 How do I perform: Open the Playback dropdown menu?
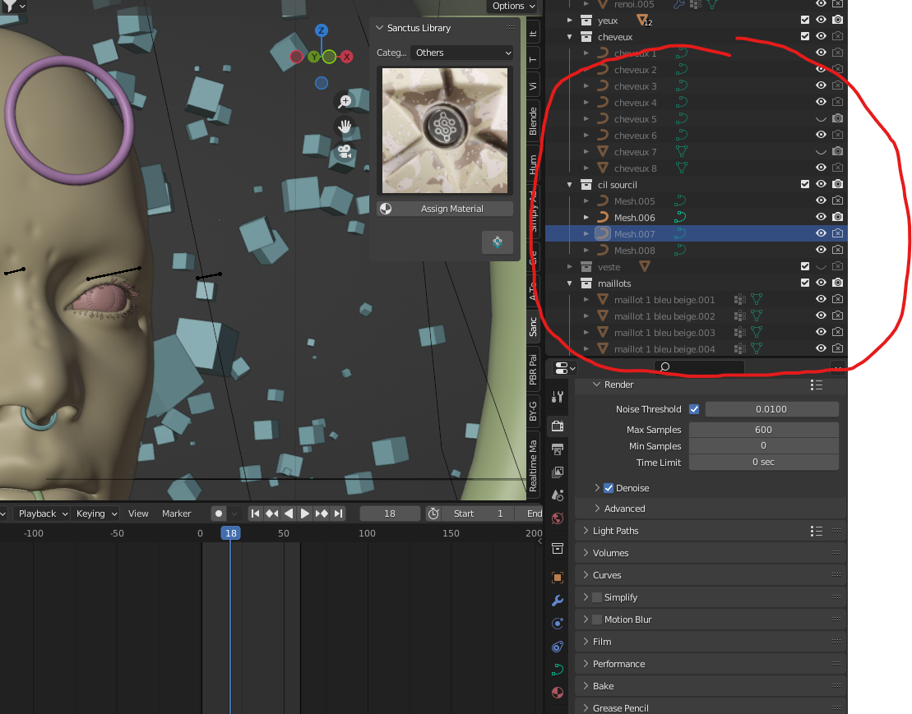42,514
